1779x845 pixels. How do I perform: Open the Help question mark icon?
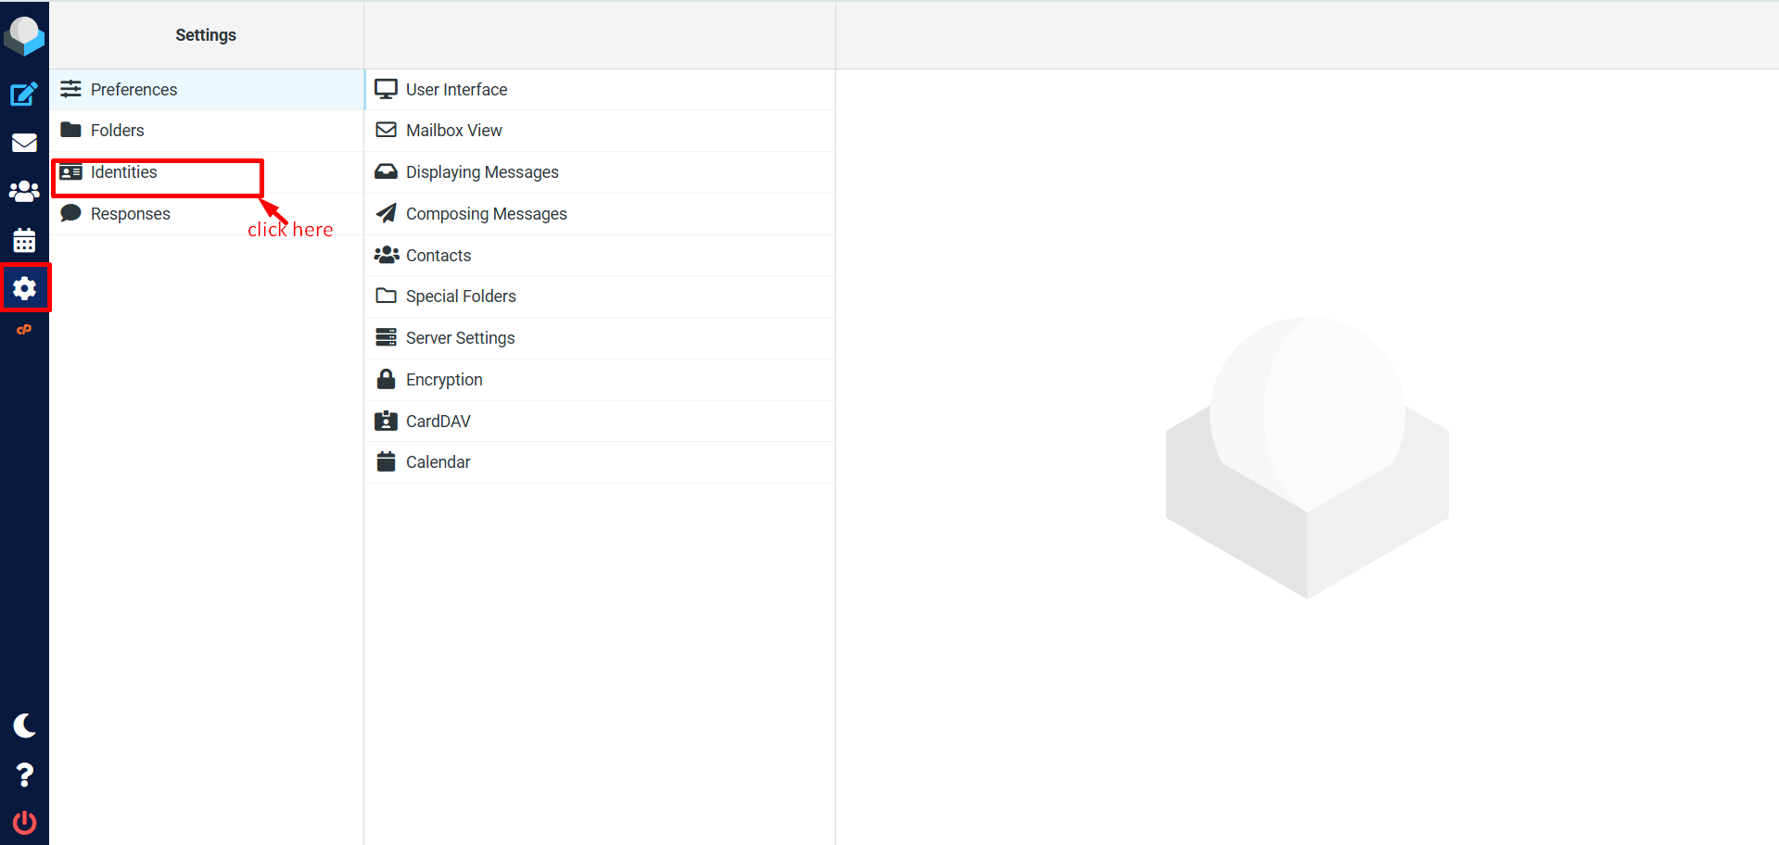pos(24,775)
